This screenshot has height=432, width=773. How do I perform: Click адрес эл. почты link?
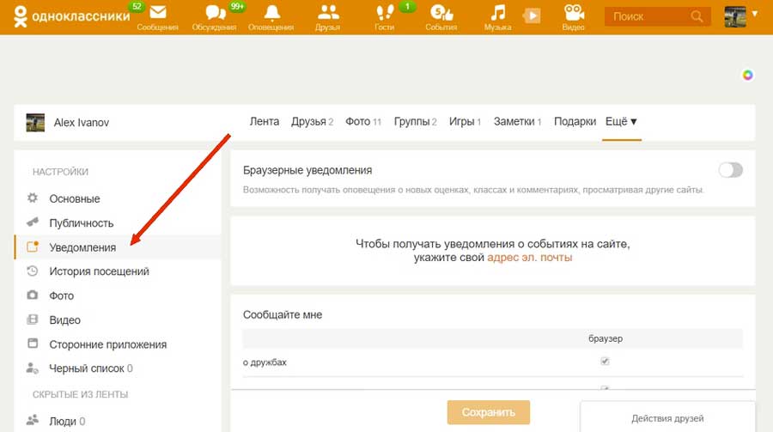[x=529, y=258]
